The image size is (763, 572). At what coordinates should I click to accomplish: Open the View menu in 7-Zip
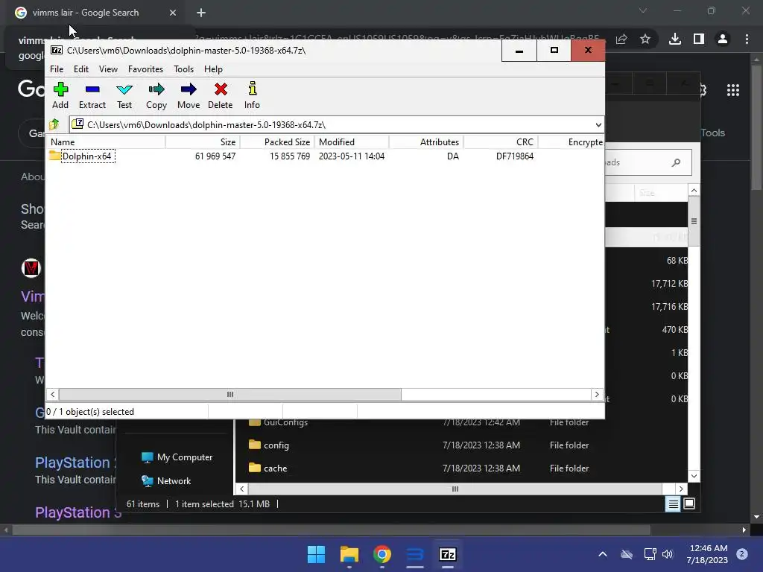click(108, 69)
